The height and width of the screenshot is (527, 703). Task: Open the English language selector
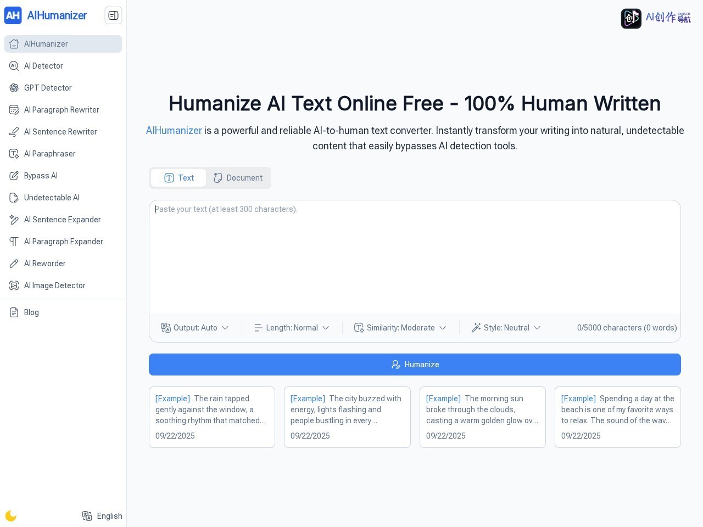[102, 516]
